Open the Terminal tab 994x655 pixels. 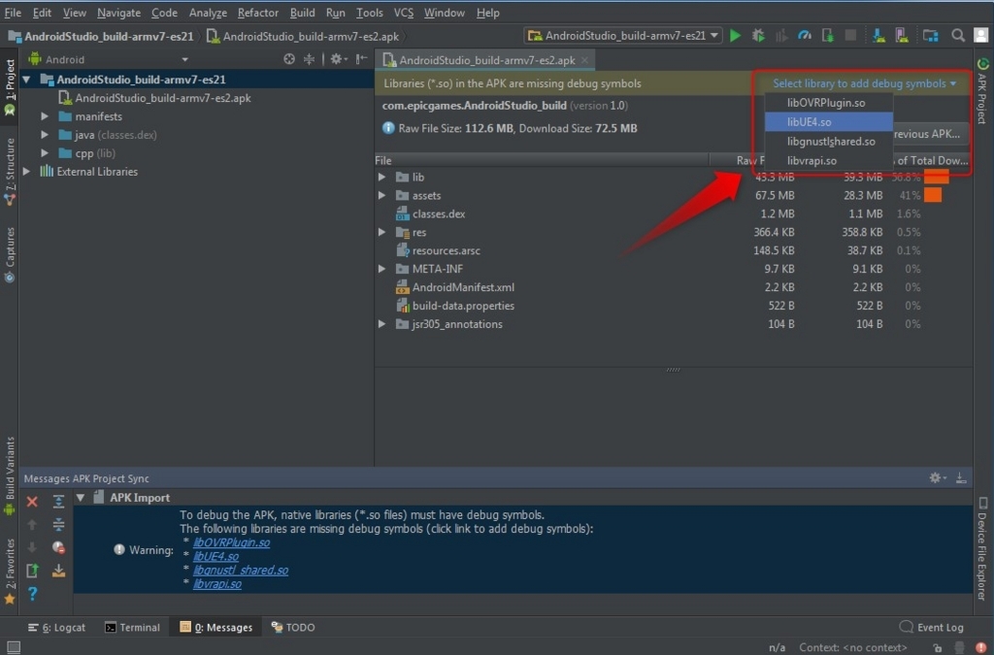pyautogui.click(x=132, y=627)
